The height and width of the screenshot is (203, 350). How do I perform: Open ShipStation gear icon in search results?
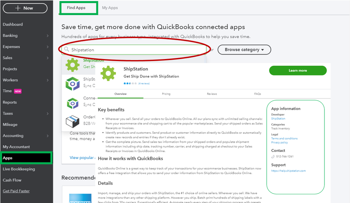tap(73, 65)
